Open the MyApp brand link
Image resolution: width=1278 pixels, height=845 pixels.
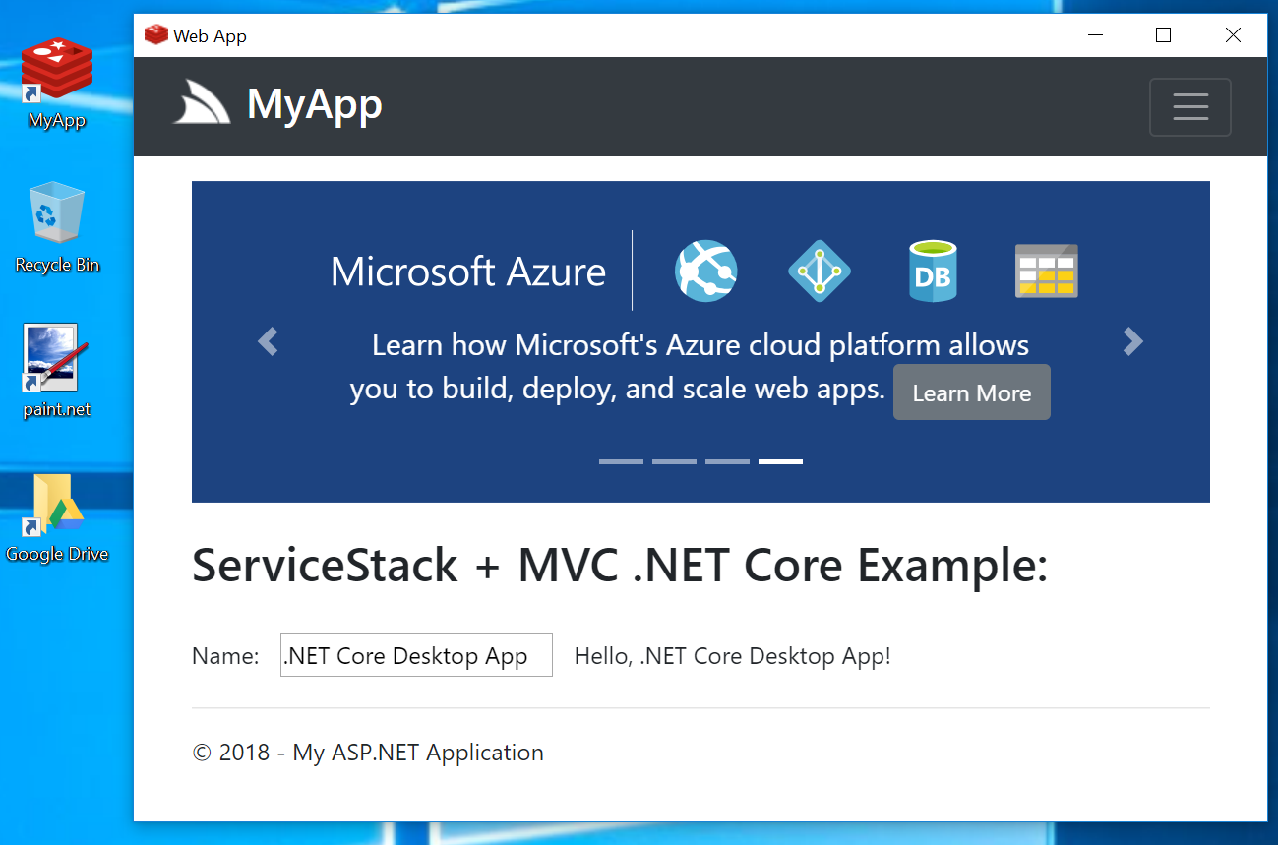coord(314,103)
